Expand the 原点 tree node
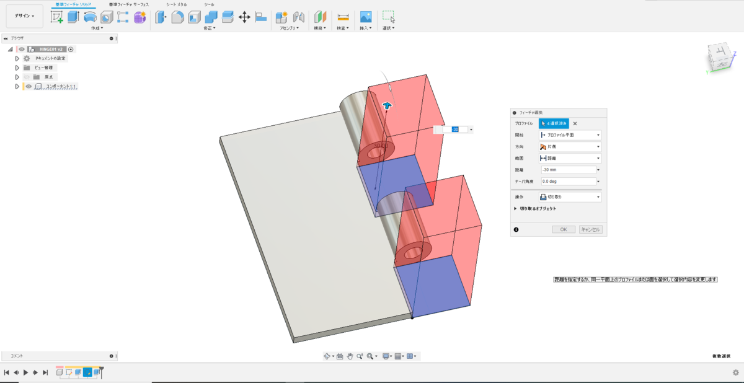Screen dimensions: 744x383 pos(17,77)
